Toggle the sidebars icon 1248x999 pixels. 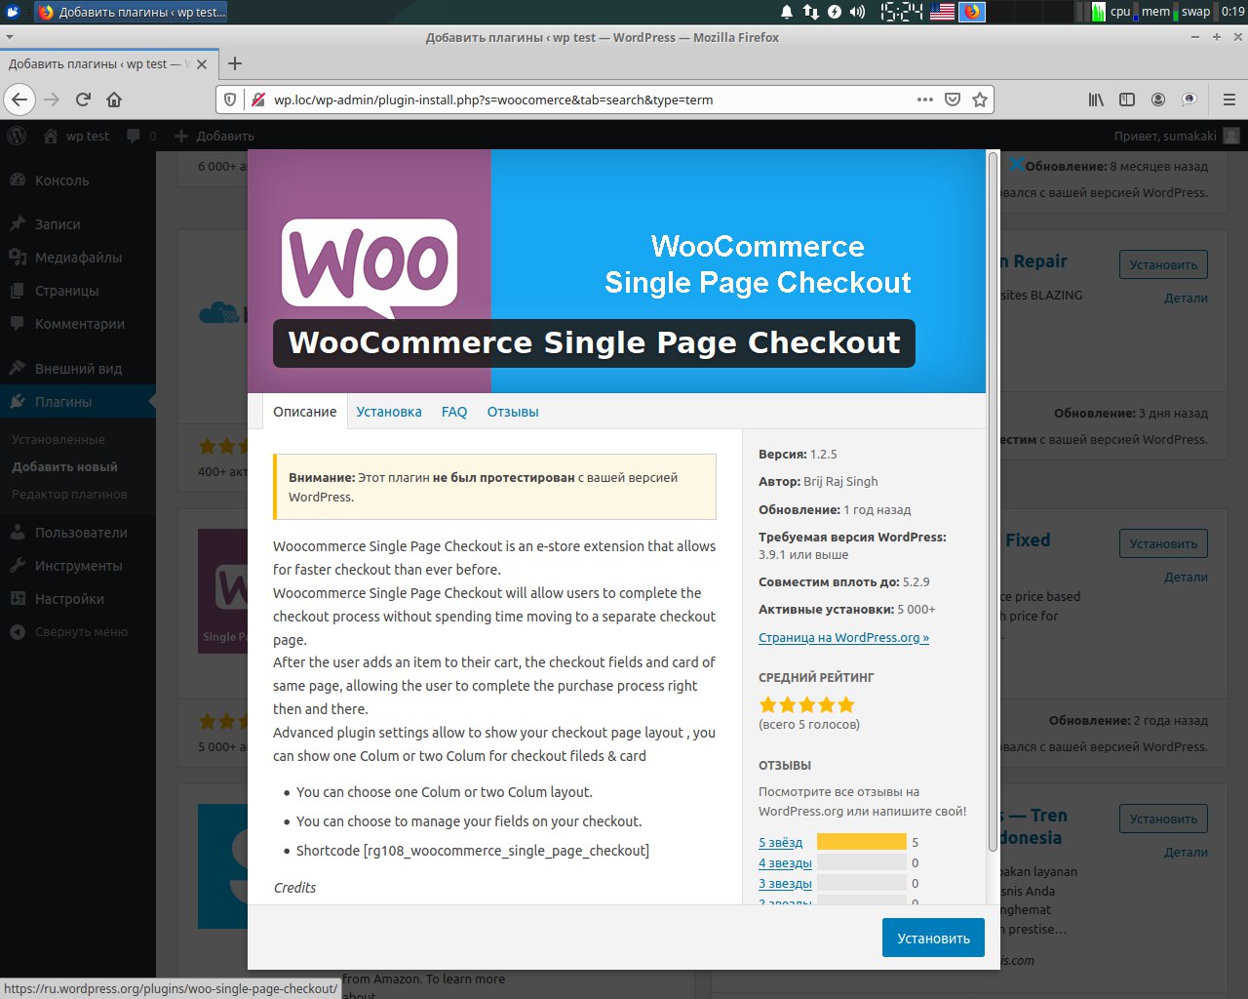point(1127,100)
